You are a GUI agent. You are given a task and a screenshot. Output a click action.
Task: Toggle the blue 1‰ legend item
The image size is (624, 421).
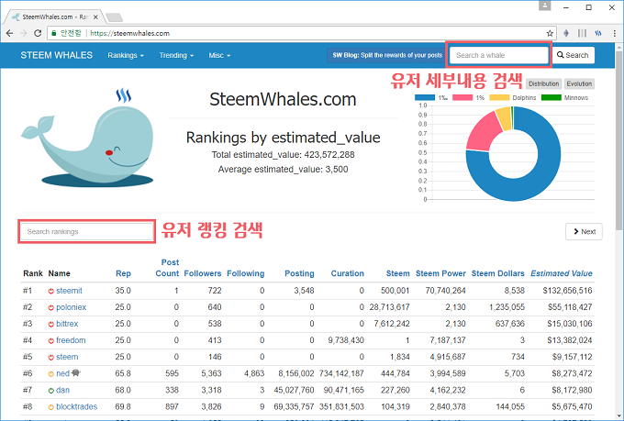pos(431,97)
